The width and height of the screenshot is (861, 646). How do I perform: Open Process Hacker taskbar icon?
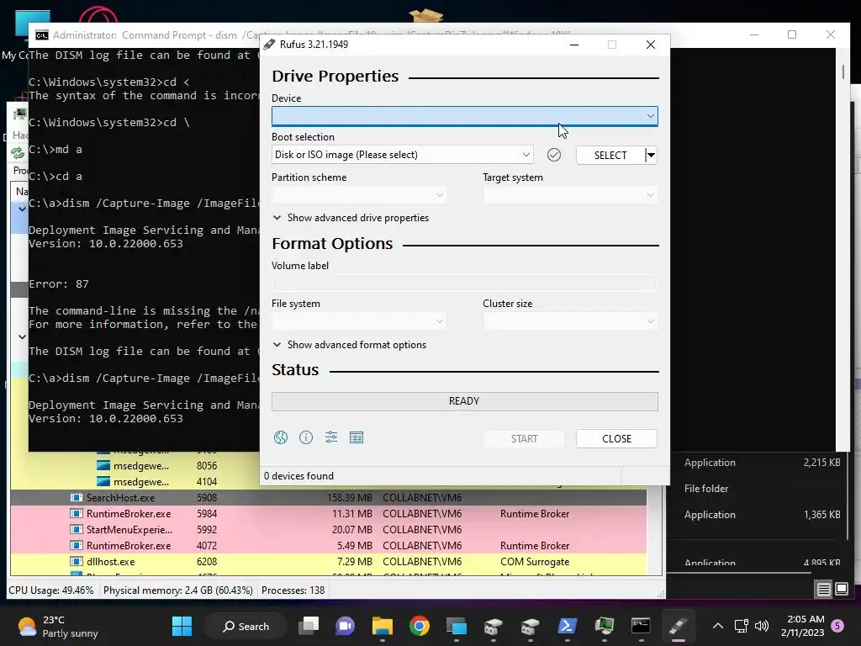(x=604, y=626)
